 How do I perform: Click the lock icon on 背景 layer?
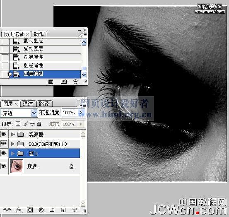point(71,166)
